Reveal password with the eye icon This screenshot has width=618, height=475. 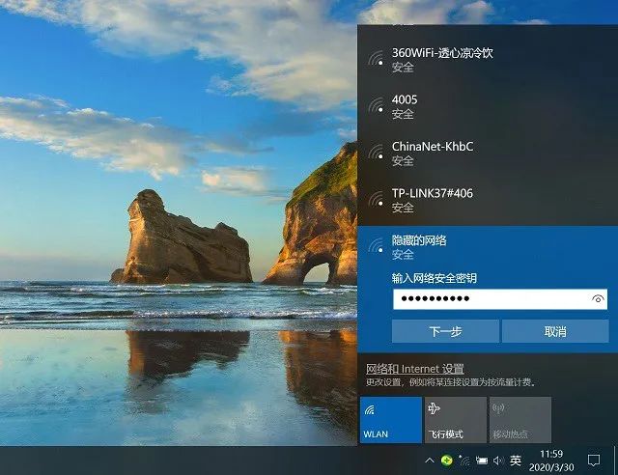(x=598, y=300)
